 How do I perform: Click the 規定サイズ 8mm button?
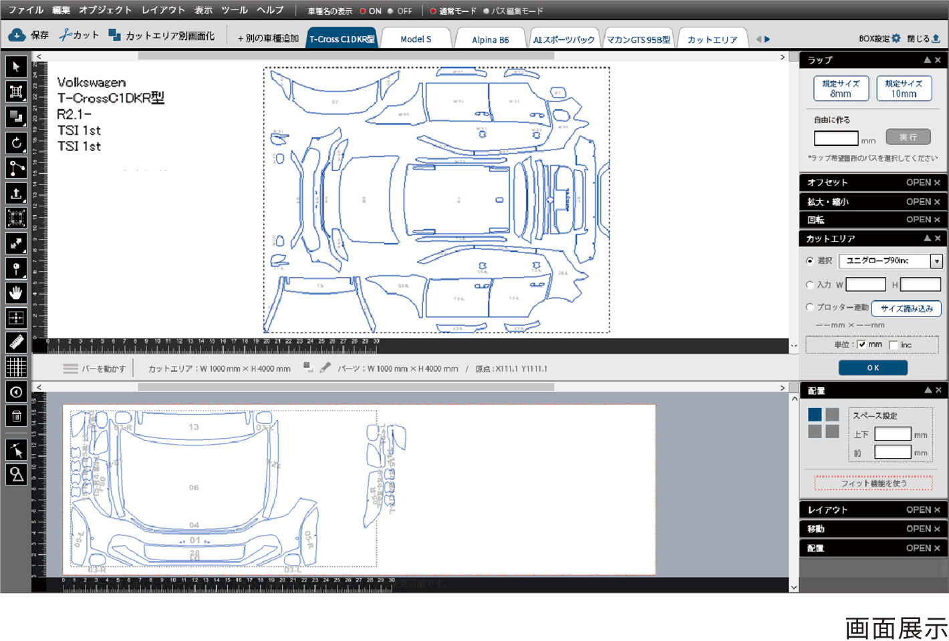coord(841,88)
